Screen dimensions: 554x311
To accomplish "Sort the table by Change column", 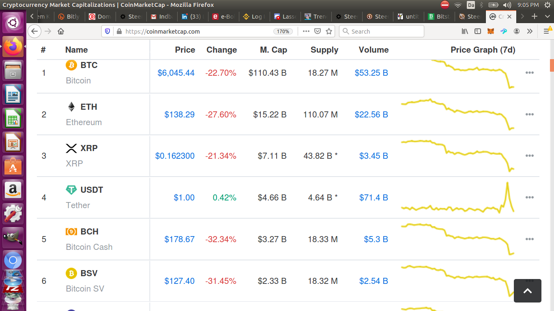I will (x=221, y=50).
